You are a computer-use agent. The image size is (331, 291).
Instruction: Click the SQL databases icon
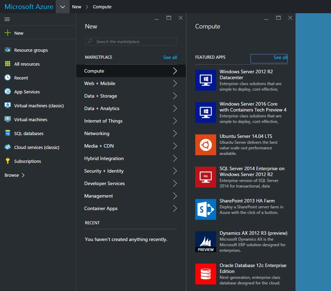[x=8, y=133]
